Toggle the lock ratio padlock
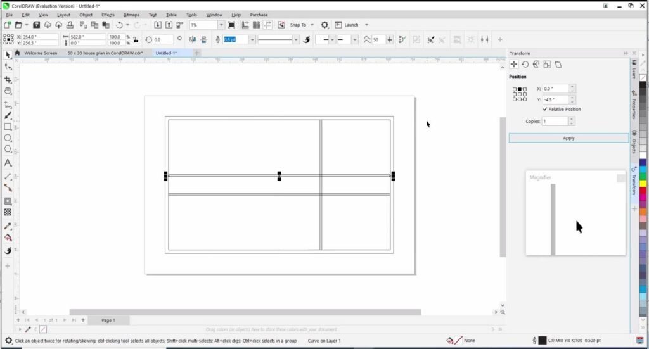The image size is (649, 349). click(x=136, y=40)
